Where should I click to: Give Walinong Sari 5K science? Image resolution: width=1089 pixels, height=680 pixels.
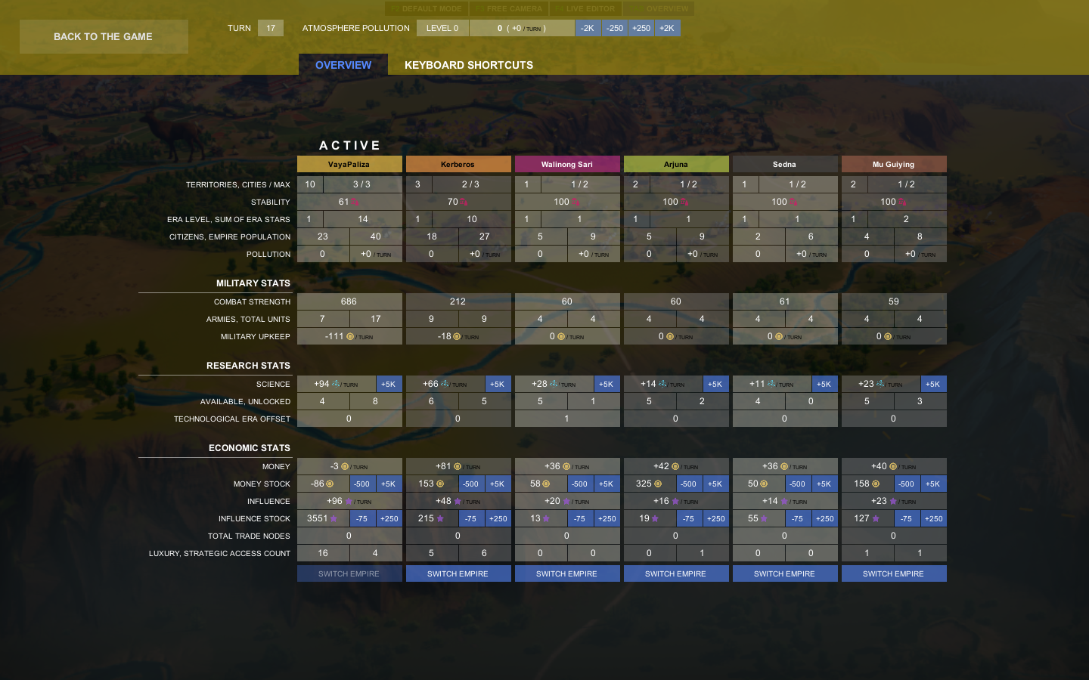click(x=607, y=384)
